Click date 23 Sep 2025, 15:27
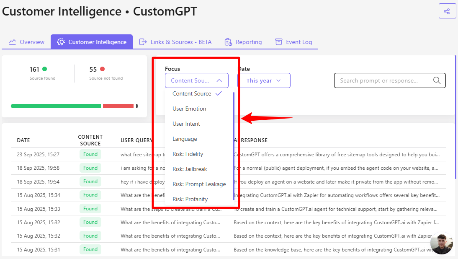The height and width of the screenshot is (259, 458). click(38, 154)
